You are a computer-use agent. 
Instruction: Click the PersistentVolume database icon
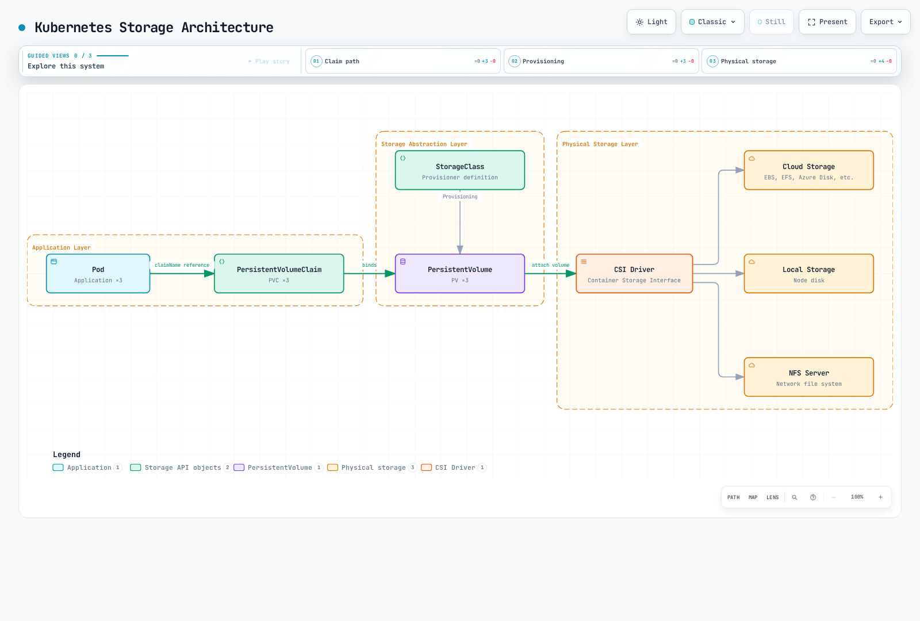403,262
